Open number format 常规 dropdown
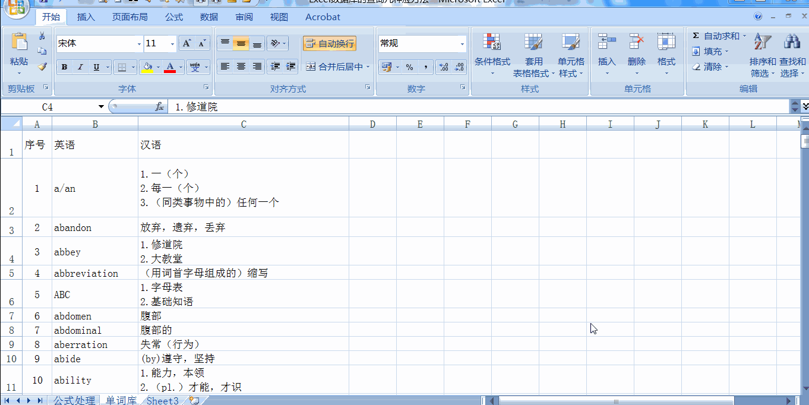Screen dimensions: 809x405 (462, 43)
